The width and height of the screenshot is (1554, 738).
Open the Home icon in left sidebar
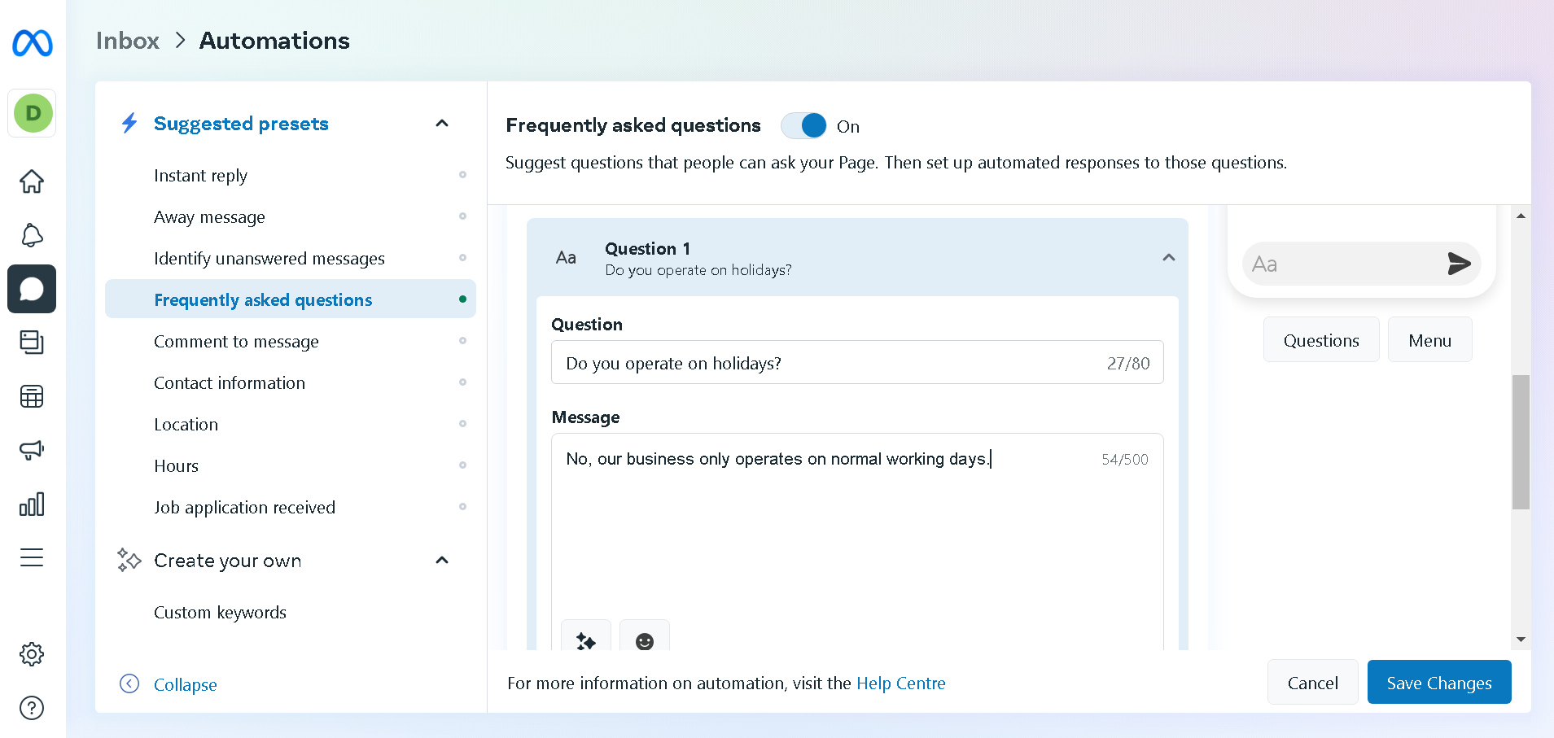click(x=32, y=181)
